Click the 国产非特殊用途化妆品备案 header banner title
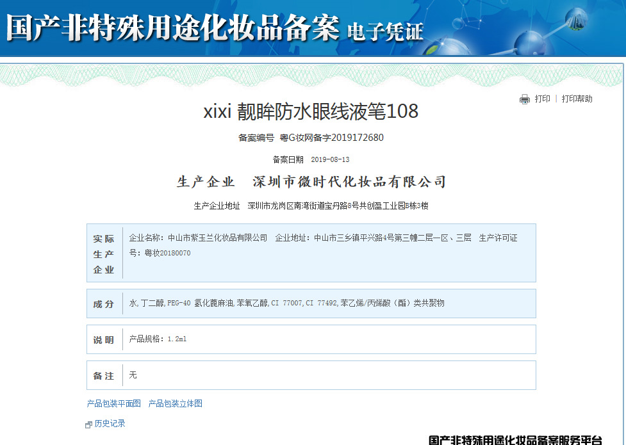Viewport: 626px width, 445px height. tap(172, 28)
